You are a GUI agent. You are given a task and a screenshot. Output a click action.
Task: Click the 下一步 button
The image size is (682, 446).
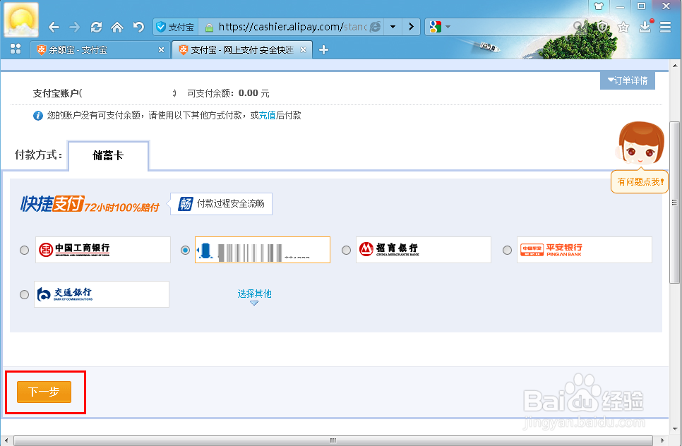click(44, 392)
